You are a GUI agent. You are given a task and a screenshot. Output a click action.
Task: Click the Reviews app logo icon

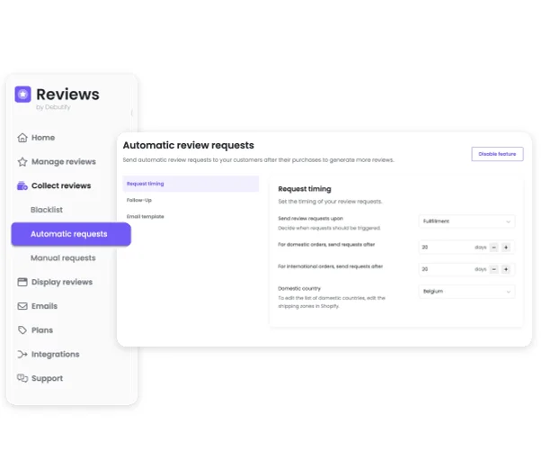pos(22,95)
